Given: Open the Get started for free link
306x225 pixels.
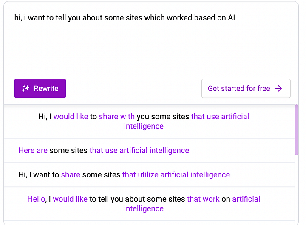Looking at the screenshot, I should 246,89.
